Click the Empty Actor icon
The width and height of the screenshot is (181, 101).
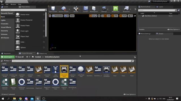[18, 15]
